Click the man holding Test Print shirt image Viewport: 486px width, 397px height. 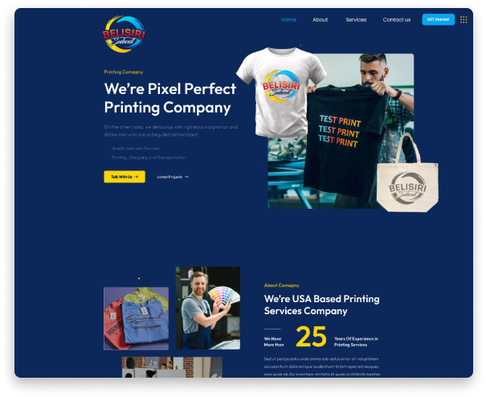tap(341, 131)
